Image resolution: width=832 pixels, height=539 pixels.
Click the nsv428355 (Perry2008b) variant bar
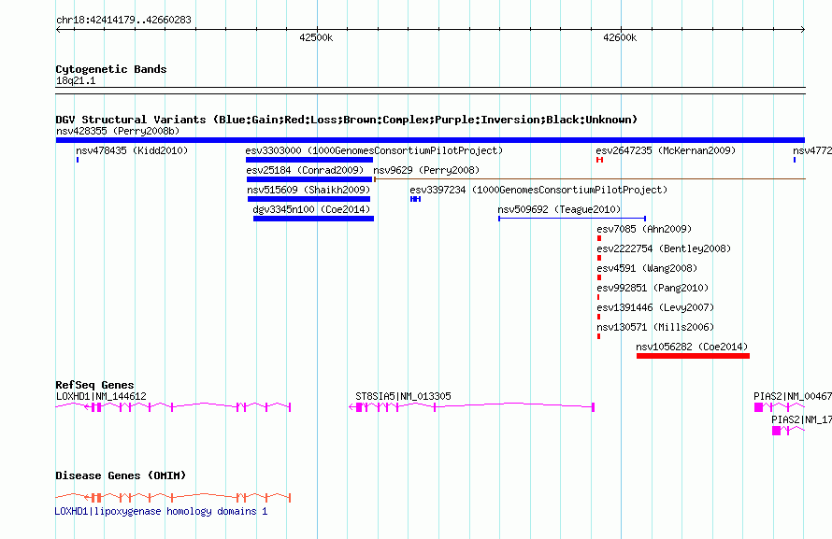(430, 140)
